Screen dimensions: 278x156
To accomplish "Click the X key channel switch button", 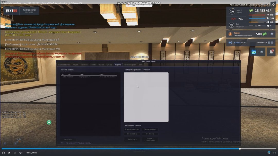I will point(269,43).
